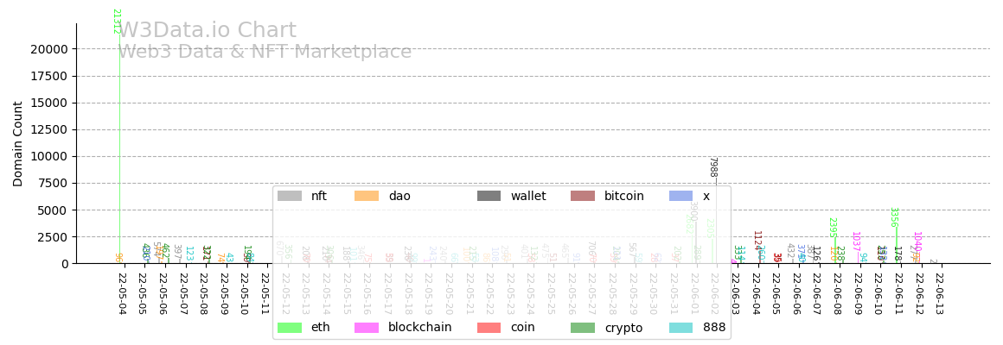
Task: Click the Web3 Data & NFT Marketplace subtitle
Action: 265,52
